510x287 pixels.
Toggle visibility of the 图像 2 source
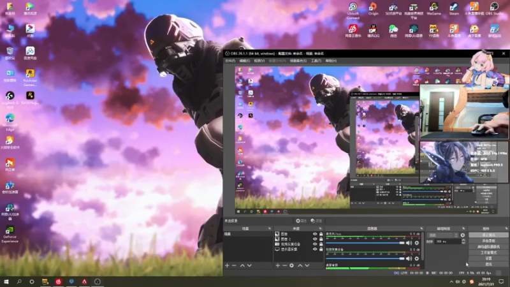pyautogui.click(x=315, y=239)
